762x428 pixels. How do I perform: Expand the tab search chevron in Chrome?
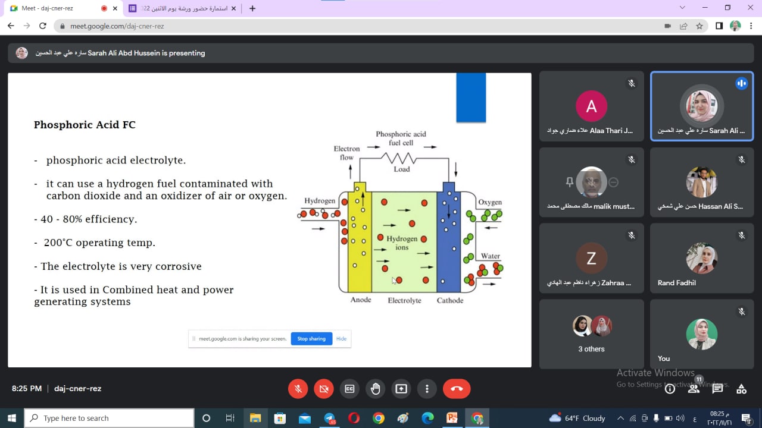(682, 8)
